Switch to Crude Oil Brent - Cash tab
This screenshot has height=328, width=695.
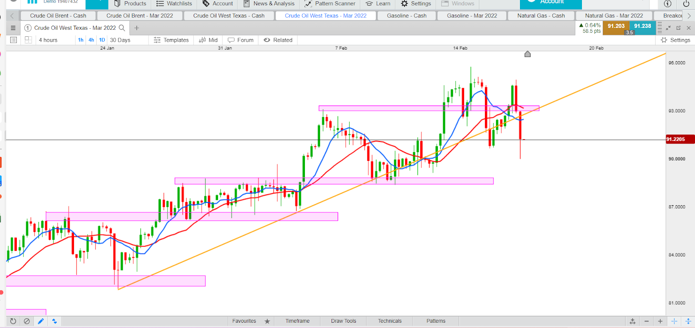58,16
